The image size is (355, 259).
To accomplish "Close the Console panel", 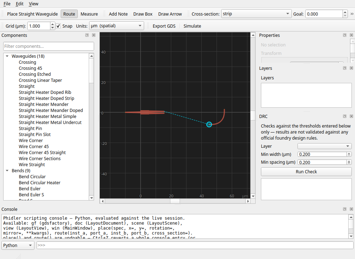I will [x=351, y=209].
